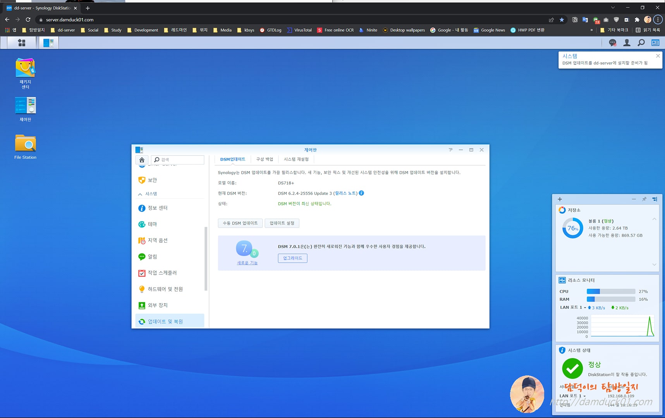Open Resource Monitor widget icon
The width and height of the screenshot is (665, 418).
click(562, 280)
